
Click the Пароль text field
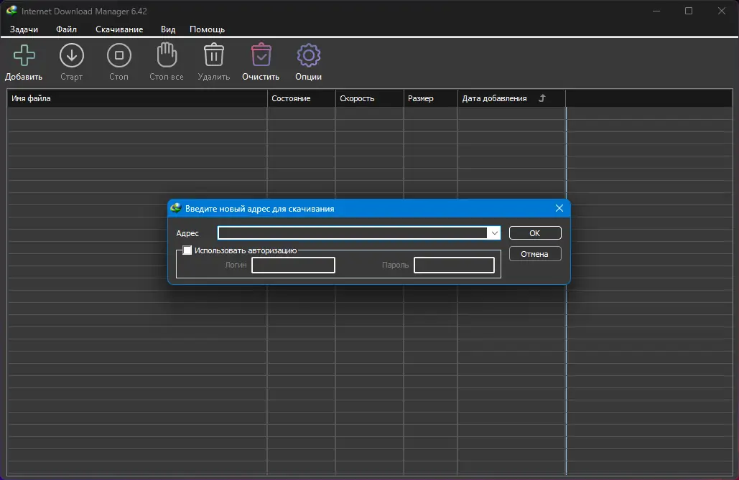click(454, 265)
